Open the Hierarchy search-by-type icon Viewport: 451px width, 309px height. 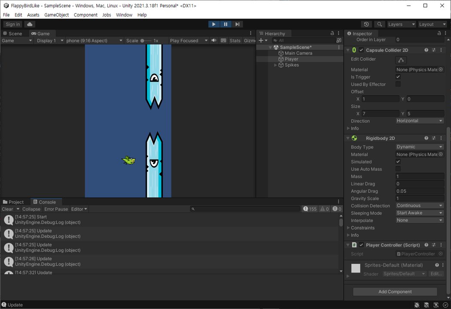point(339,40)
